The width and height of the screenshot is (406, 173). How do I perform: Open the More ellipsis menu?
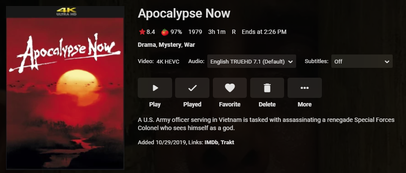[304, 88]
